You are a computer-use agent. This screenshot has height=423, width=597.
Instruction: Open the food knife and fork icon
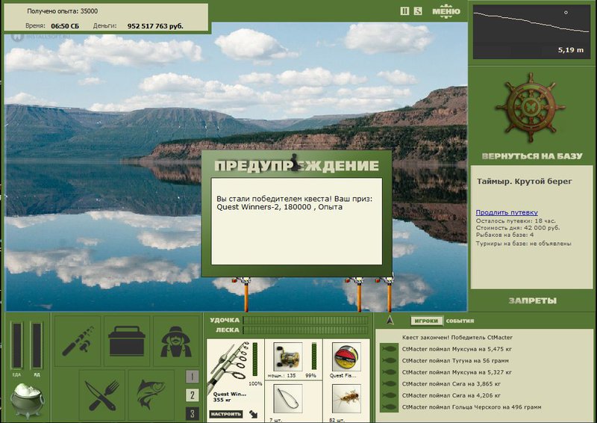[x=102, y=395]
